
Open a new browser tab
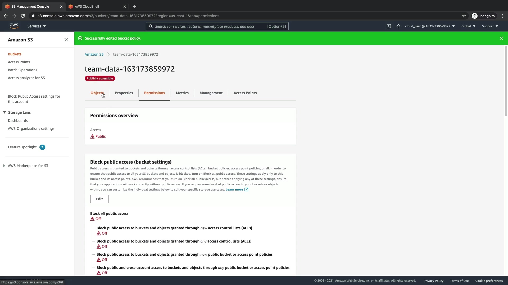[x=135, y=7]
